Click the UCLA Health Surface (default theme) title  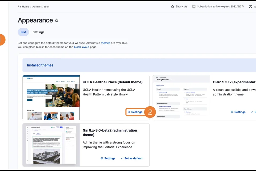[113, 82]
